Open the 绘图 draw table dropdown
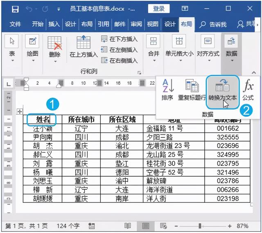The image size is (262, 233). coord(32,48)
